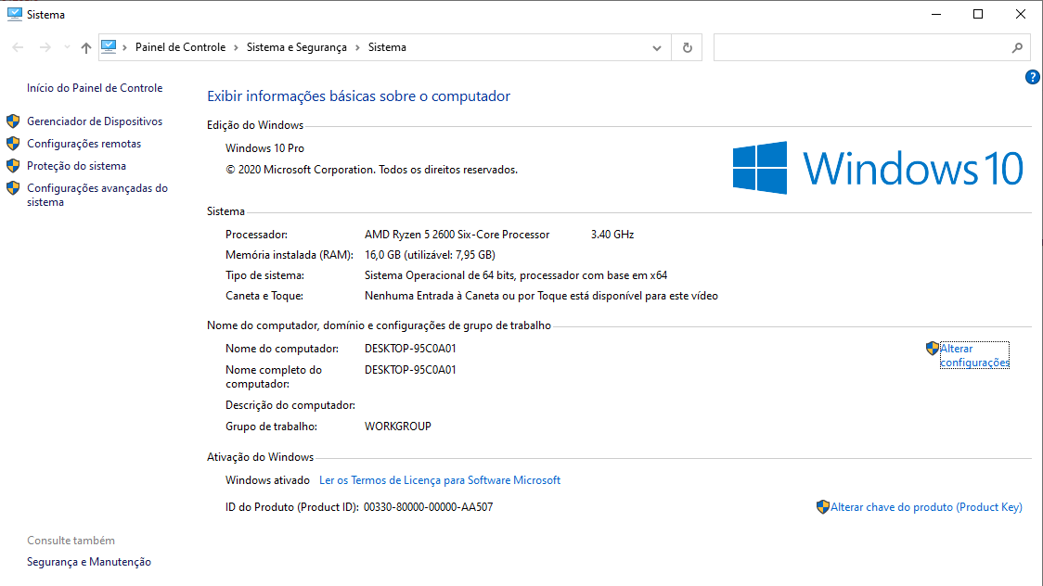Viewport: 1043px width, 586px height.
Task: Click Product ID 00330-80000-00000-AA507
Action: click(x=429, y=507)
